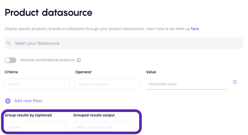This screenshot has width=248, height=135.
Task: Click the 'Activate combinatorial products' label text
Action: 48,60
